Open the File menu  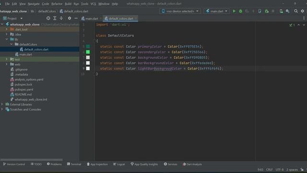point(7,4)
